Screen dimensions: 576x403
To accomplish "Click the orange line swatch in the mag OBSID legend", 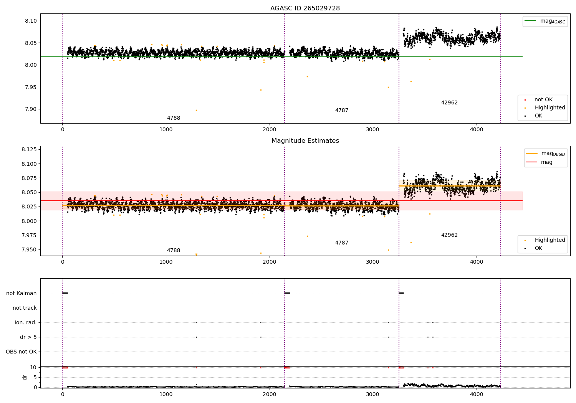I will pyautogui.click(x=532, y=154).
